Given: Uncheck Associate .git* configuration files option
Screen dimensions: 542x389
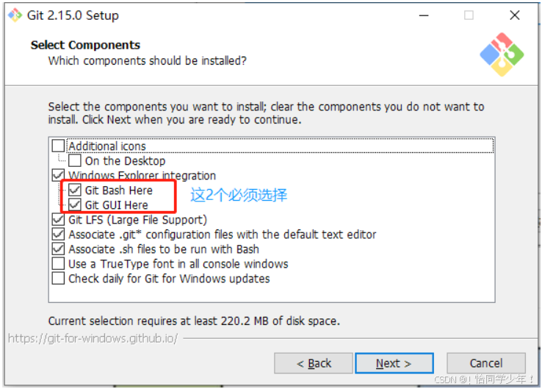Looking at the screenshot, I should pyautogui.click(x=58, y=235).
